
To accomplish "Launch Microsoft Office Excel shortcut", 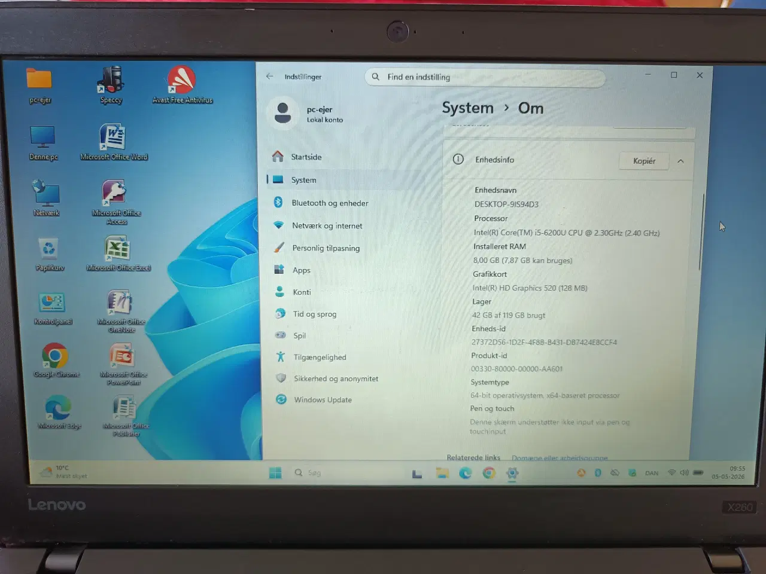I will coord(118,254).
